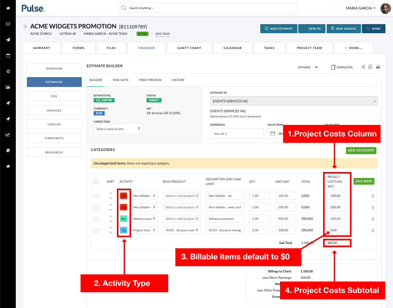This screenshot has height=308, width=393.
Task: Print the estimate with the printer icon
Action: 378,67
